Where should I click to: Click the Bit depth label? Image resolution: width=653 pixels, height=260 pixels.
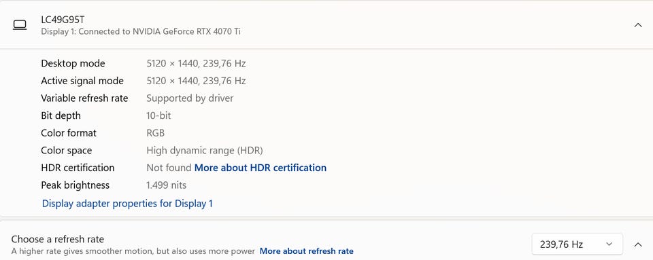pos(61,115)
